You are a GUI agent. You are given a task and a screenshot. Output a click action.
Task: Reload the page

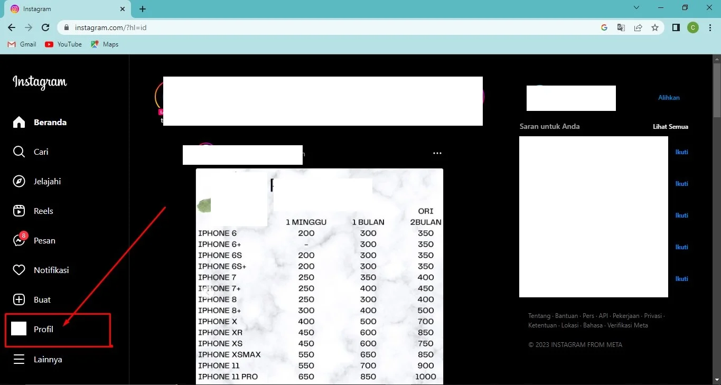click(45, 27)
